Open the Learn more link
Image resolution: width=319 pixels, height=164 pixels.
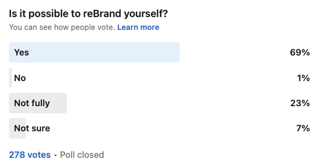click(x=138, y=27)
